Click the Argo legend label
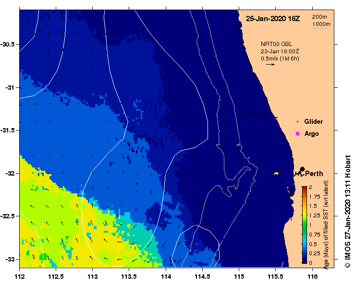The width and height of the screenshot is (355, 284). pos(311,134)
